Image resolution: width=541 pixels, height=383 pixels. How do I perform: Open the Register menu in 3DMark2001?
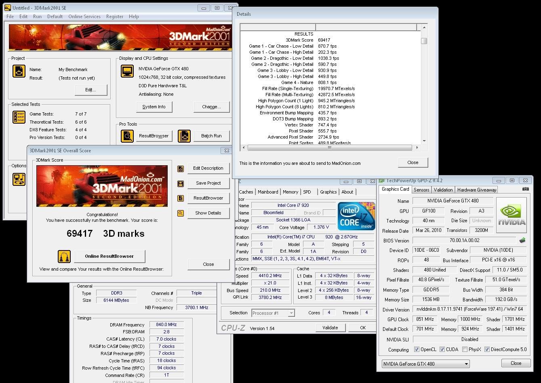(x=115, y=17)
